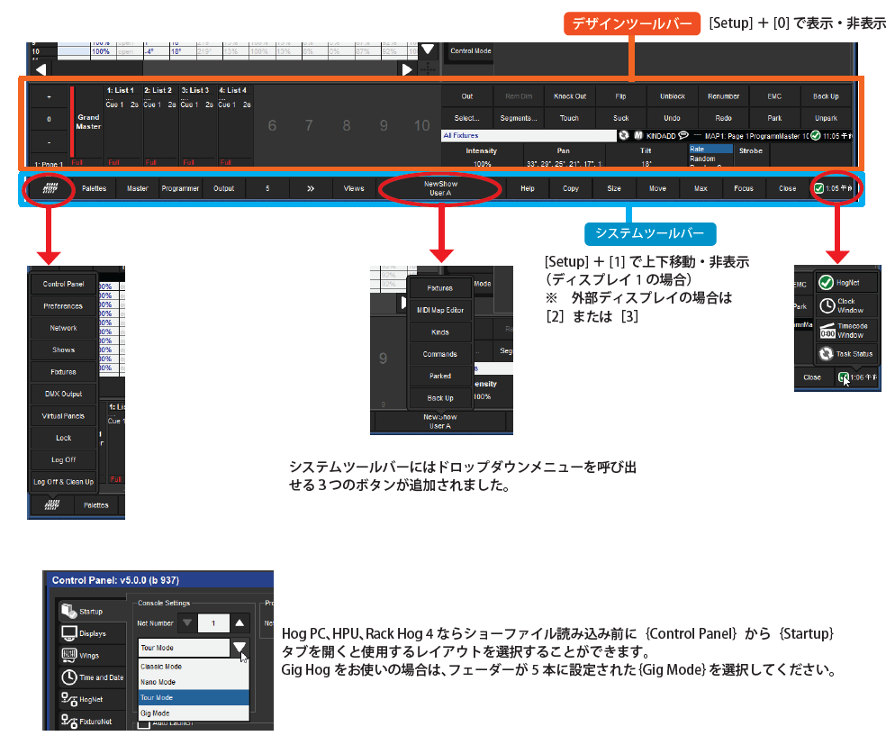Open the Hog logo menu in system toolbar
The width and height of the screenshot is (895, 745).
(50, 188)
